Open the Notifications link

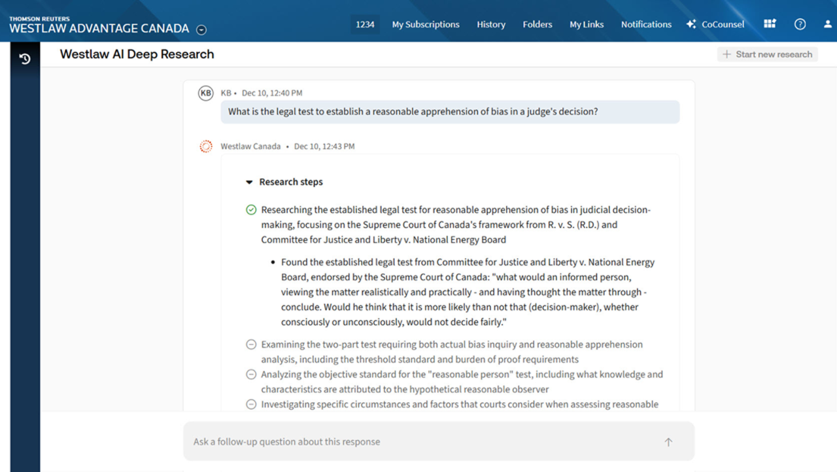tap(646, 24)
